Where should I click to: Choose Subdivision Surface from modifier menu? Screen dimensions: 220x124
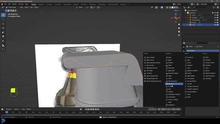click(174, 94)
